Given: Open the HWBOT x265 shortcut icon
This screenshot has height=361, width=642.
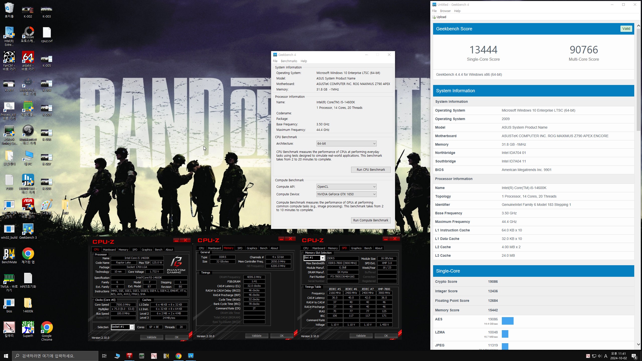Looking at the screenshot, I should click(x=28, y=85).
